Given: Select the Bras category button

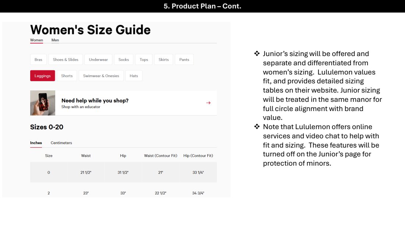Looking at the screenshot, I should pos(38,60).
